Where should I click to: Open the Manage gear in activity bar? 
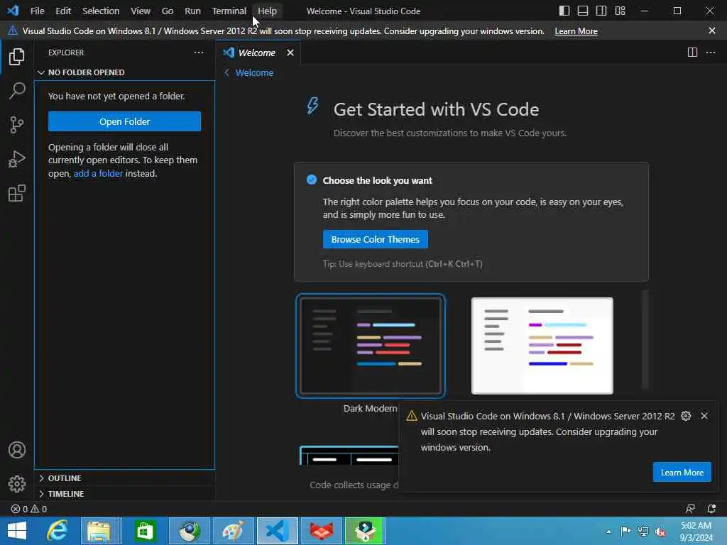pyautogui.click(x=17, y=484)
